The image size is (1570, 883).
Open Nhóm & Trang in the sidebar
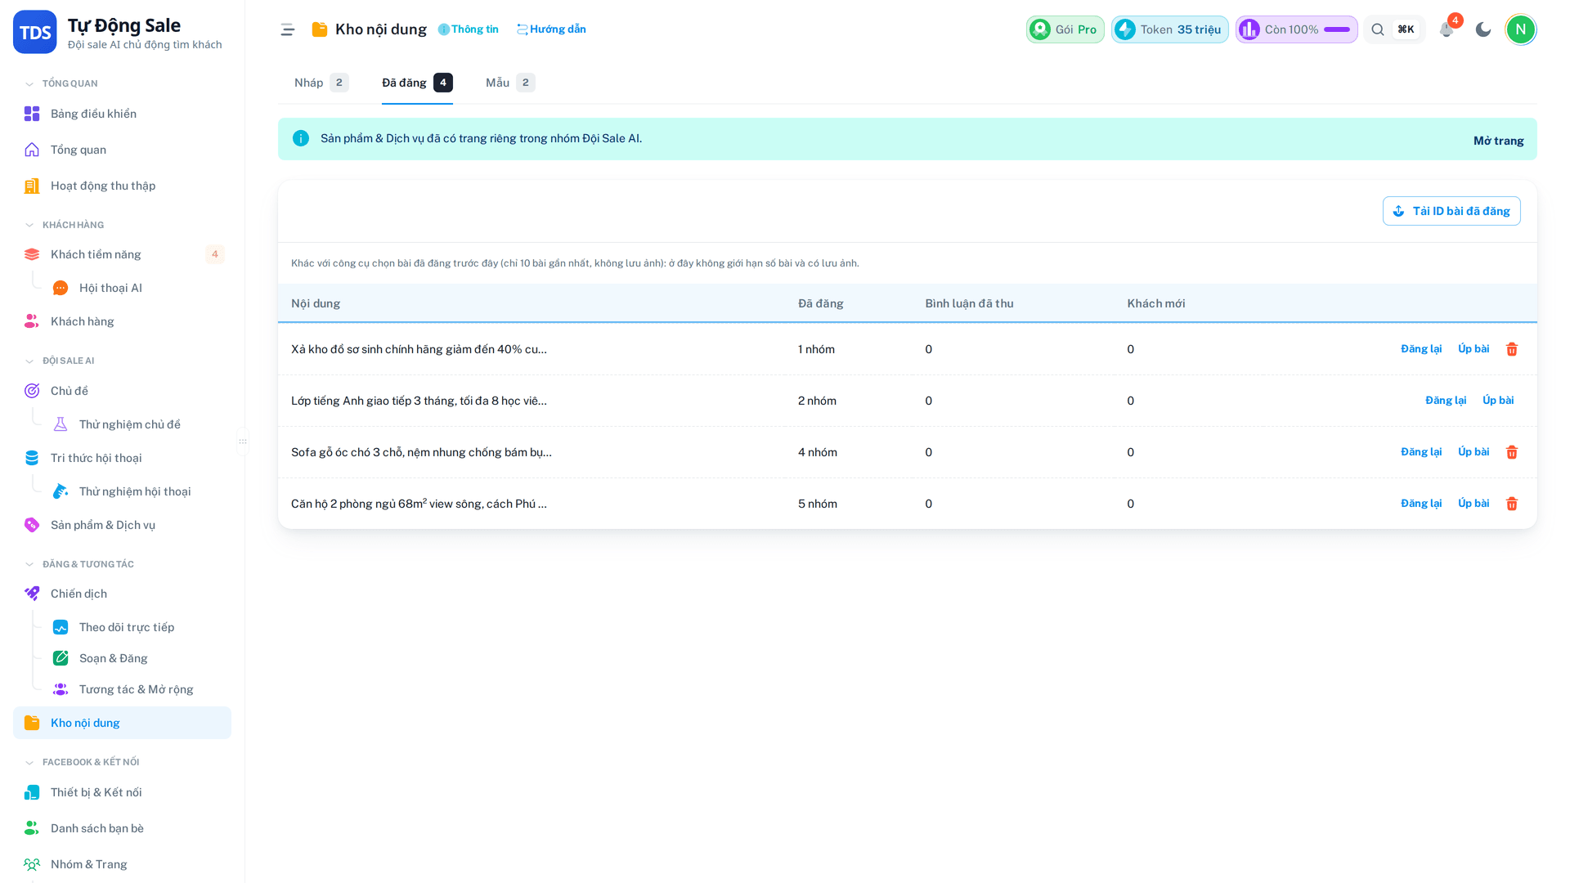click(x=122, y=864)
